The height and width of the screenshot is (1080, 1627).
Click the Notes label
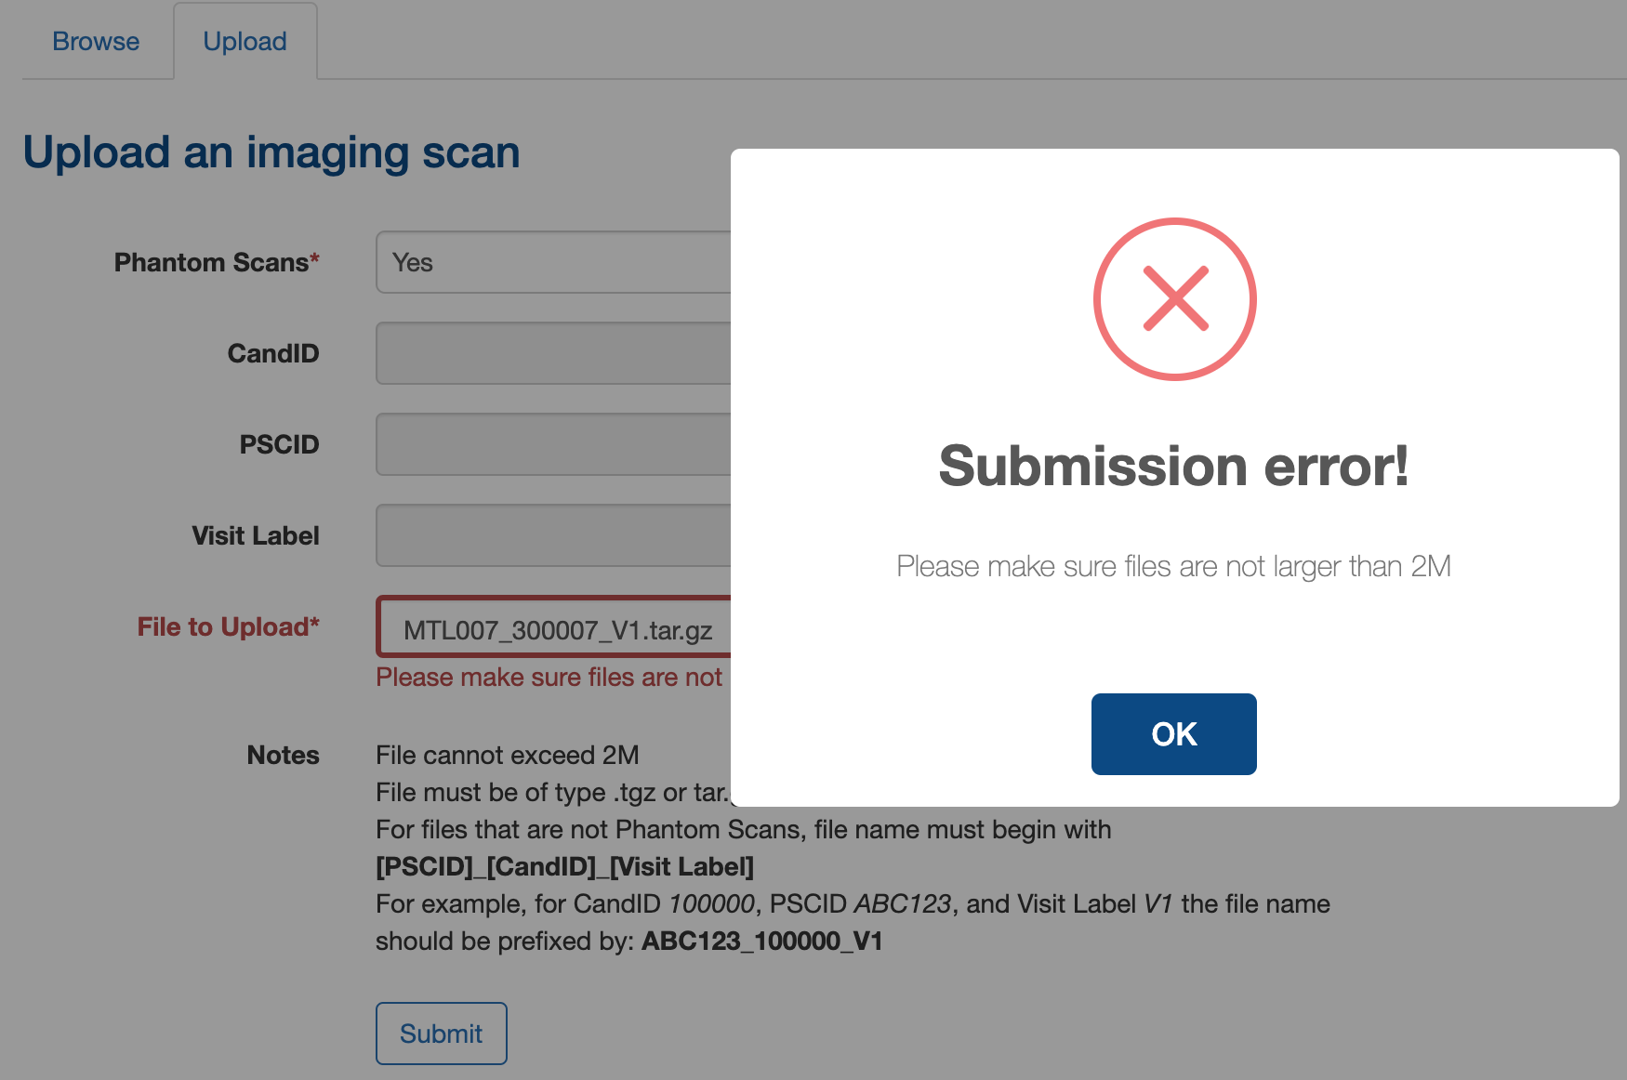click(x=284, y=755)
